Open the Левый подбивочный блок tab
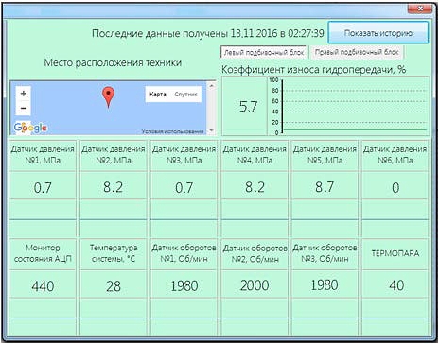This screenshot has width=439, height=344. coord(264,52)
